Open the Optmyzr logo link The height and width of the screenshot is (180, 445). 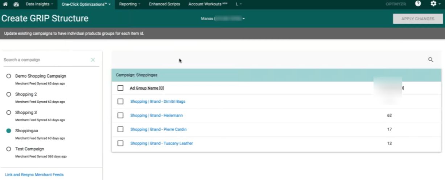(x=396, y=4)
